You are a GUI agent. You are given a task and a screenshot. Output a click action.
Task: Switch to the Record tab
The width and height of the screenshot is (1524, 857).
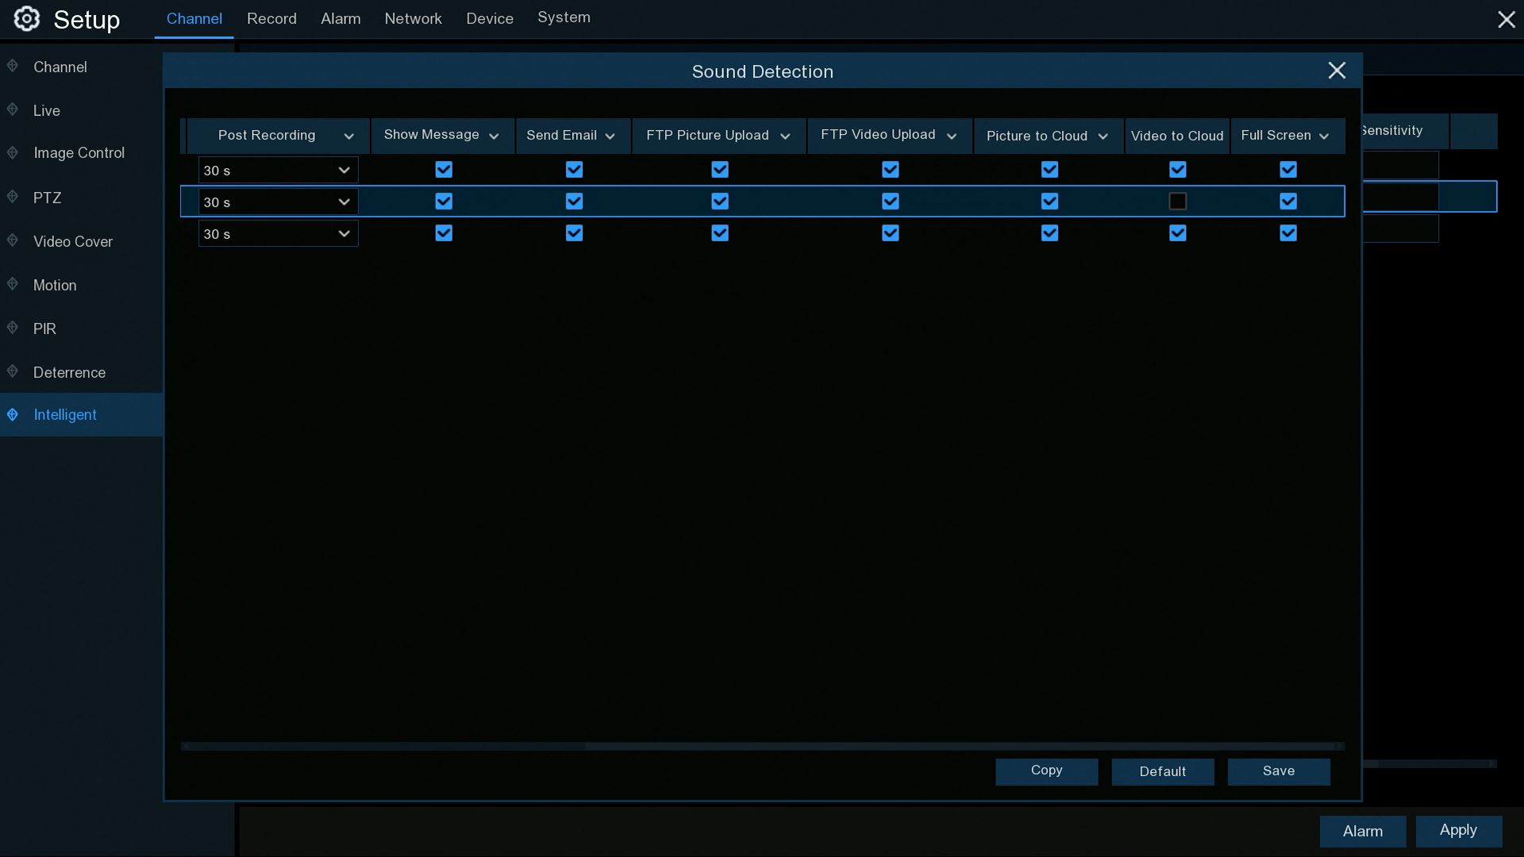[271, 18]
